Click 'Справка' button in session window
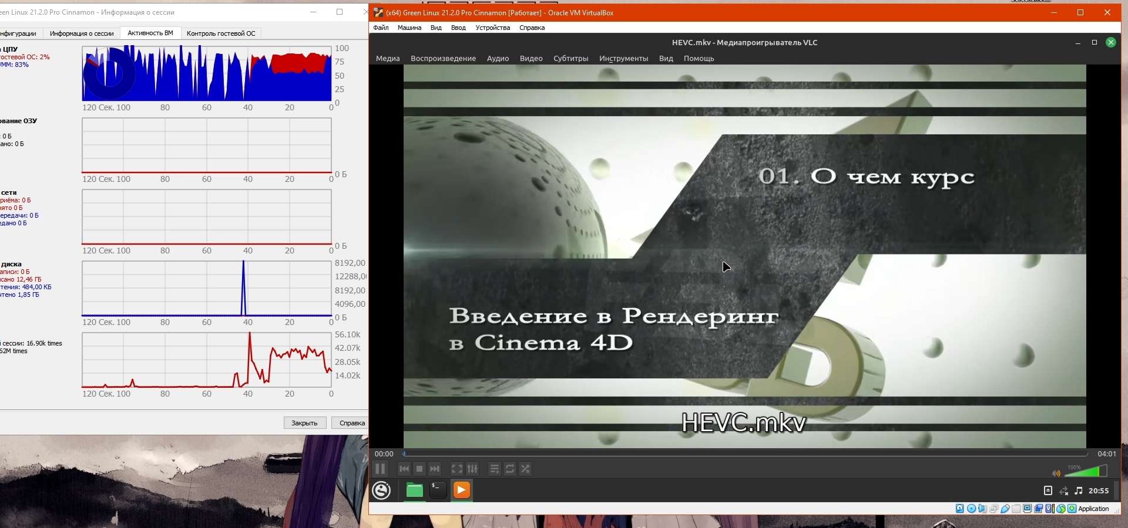The image size is (1128, 528). click(x=350, y=423)
